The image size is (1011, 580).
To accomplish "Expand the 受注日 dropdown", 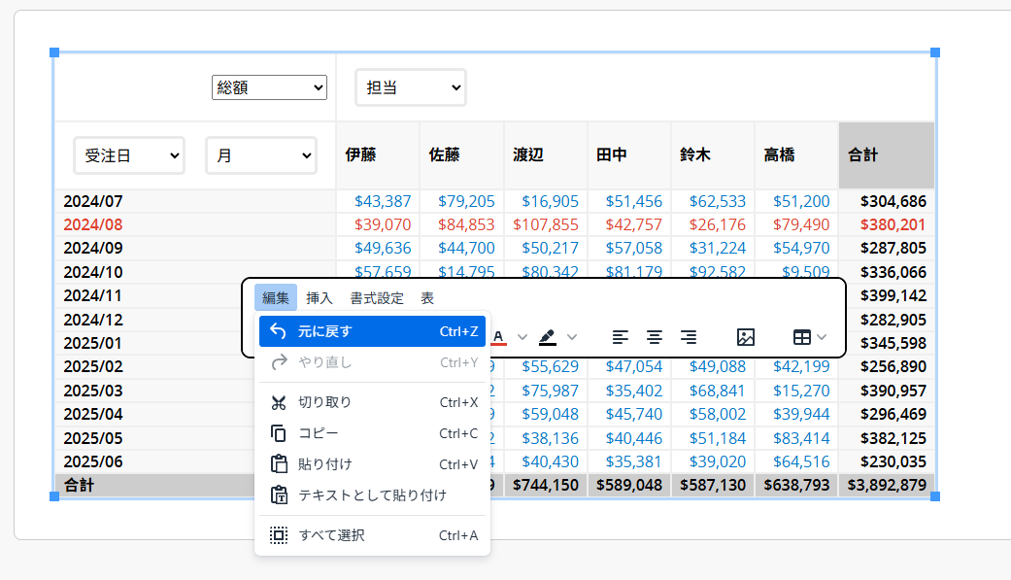I will click(129, 155).
